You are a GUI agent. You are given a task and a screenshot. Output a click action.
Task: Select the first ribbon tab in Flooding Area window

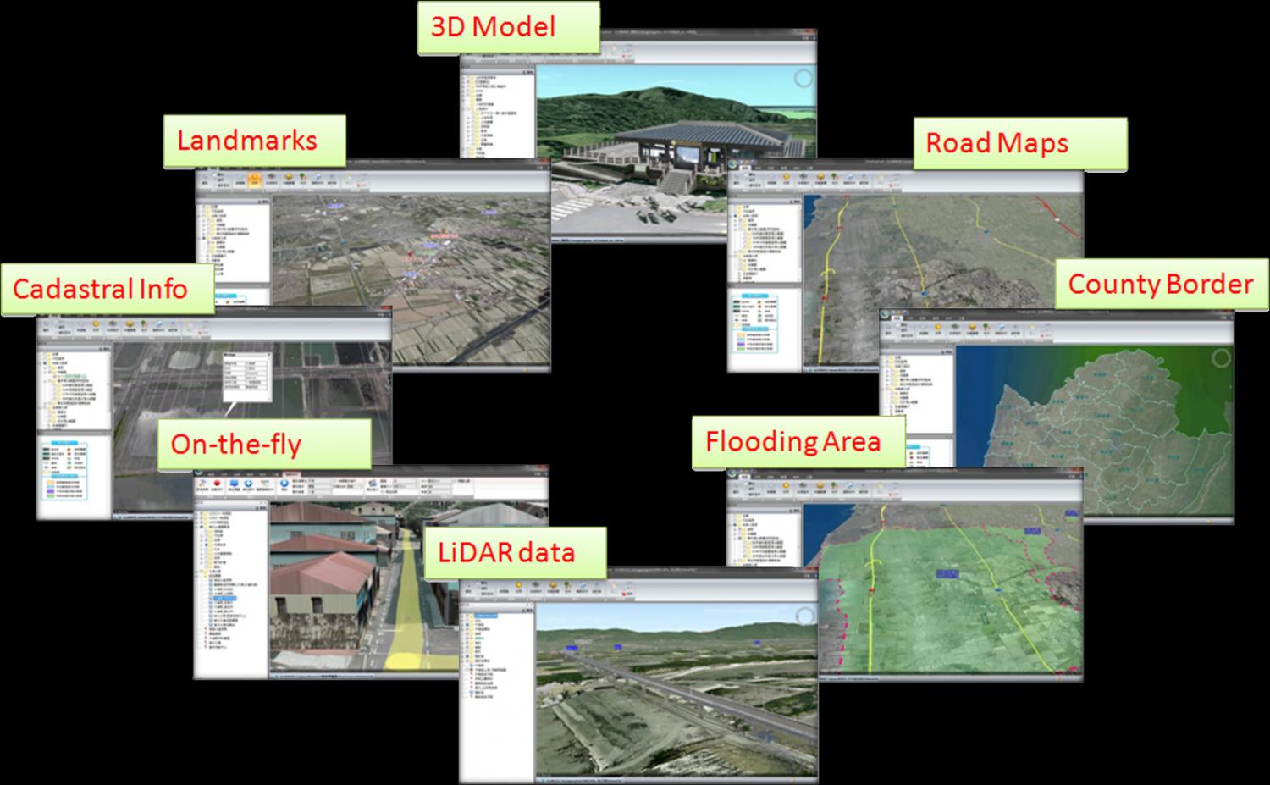click(x=746, y=476)
